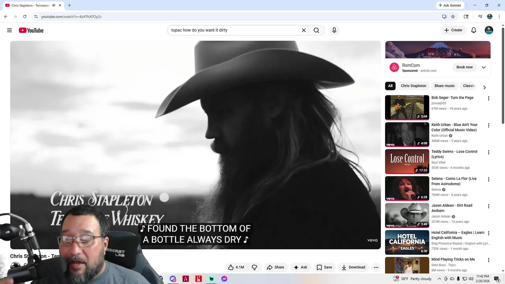Open the Airbnb ad banner image
505x284 pixels.
pos(438,50)
